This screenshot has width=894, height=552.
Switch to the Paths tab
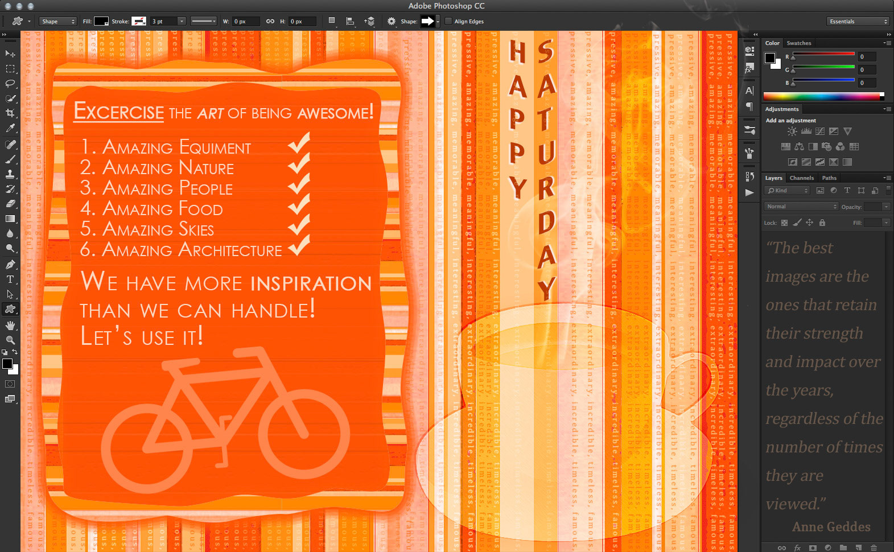pyautogui.click(x=829, y=178)
